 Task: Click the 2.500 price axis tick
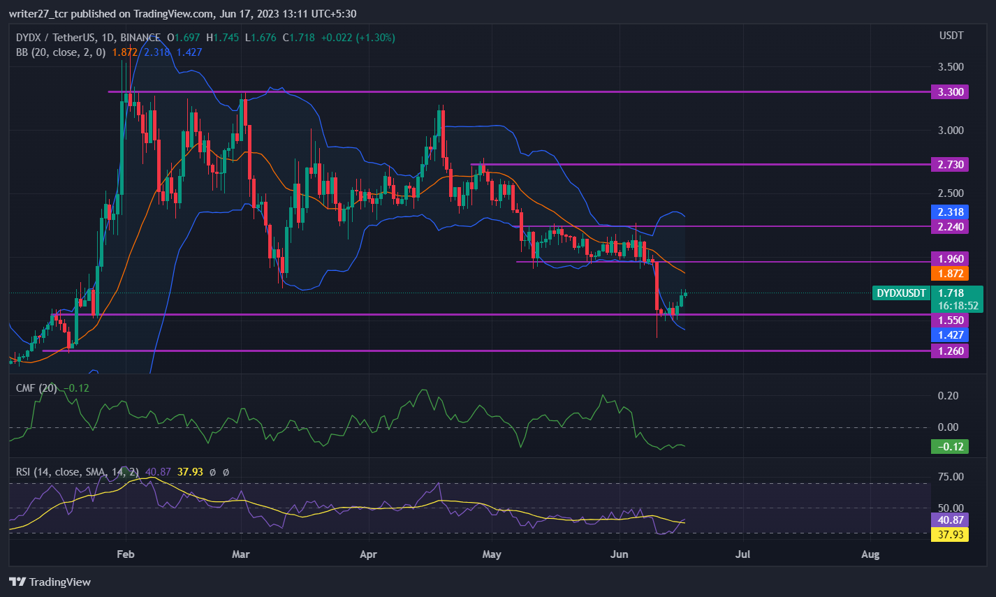click(951, 193)
